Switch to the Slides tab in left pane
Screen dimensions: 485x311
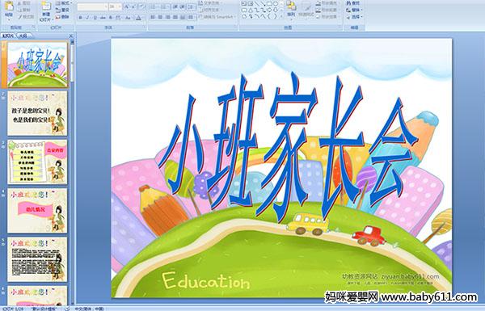[8, 36]
